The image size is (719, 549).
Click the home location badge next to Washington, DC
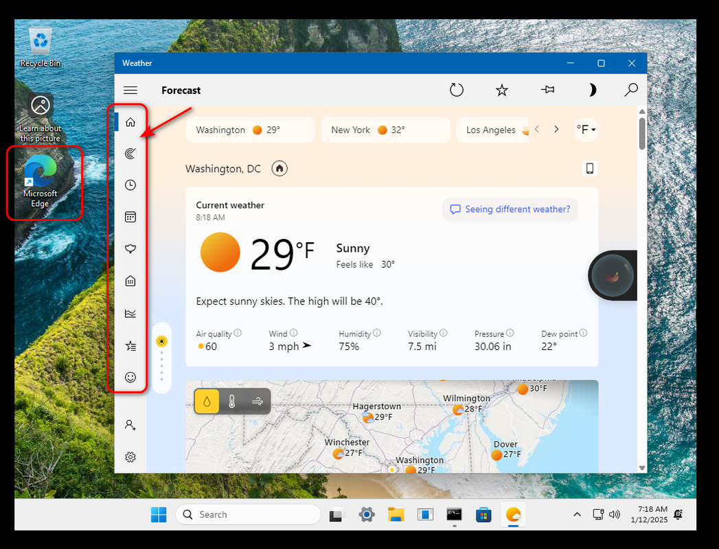279,169
